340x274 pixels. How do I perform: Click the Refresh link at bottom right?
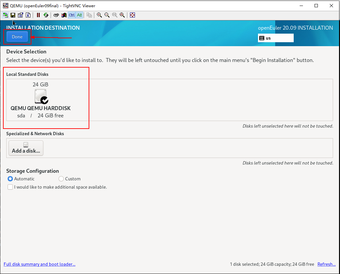tap(326, 264)
